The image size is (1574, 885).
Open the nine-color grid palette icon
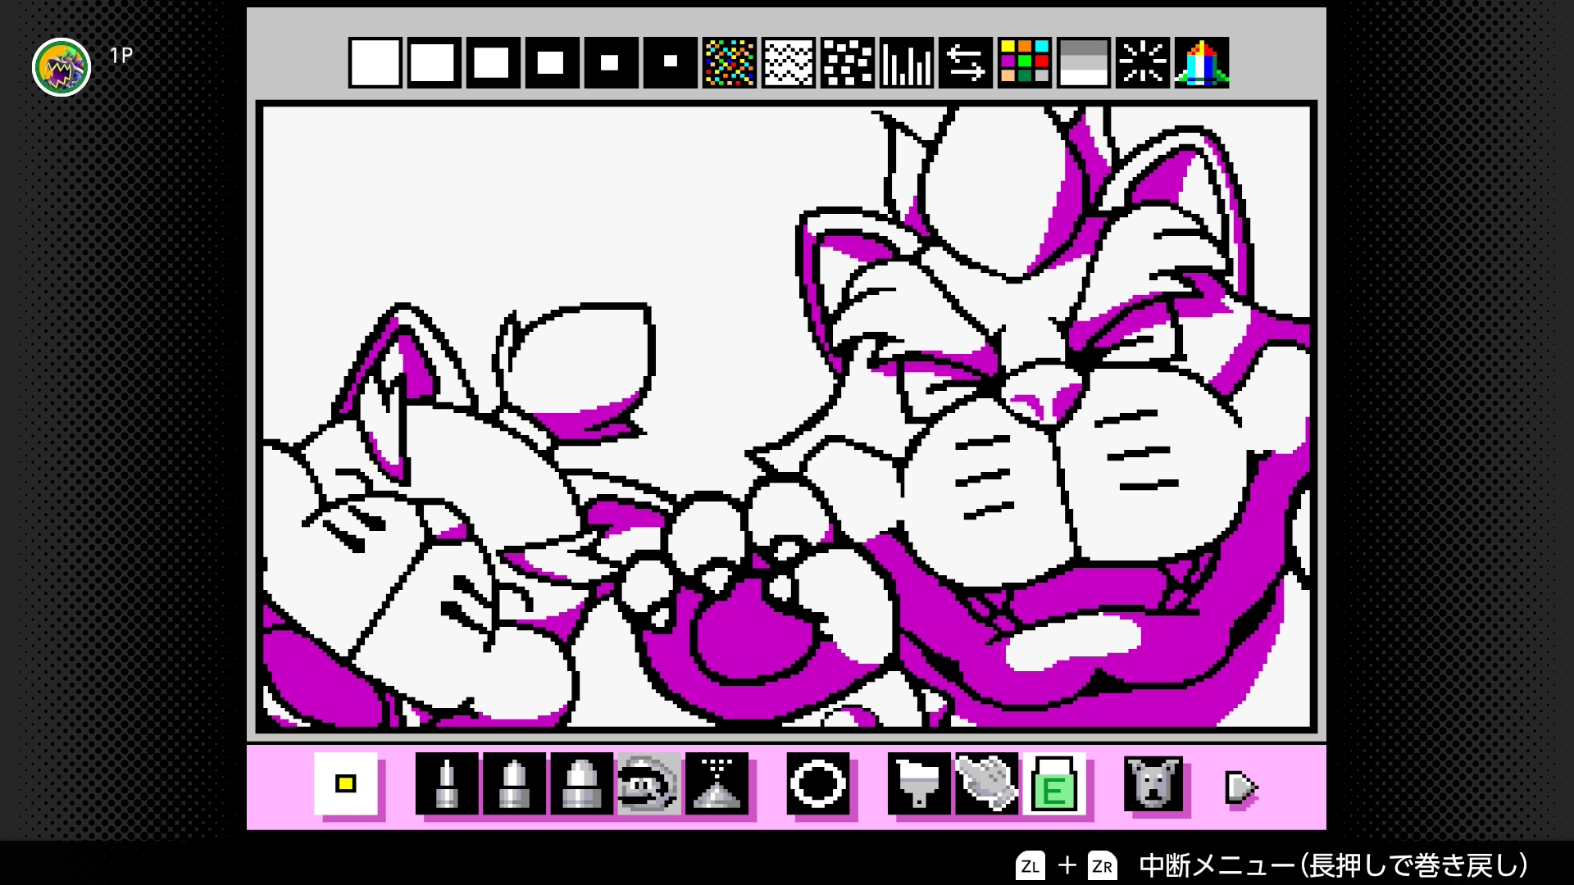1024,63
